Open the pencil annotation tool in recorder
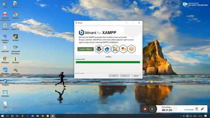Image resolution: width=210 pixels, height=118 pixels. coord(202,109)
